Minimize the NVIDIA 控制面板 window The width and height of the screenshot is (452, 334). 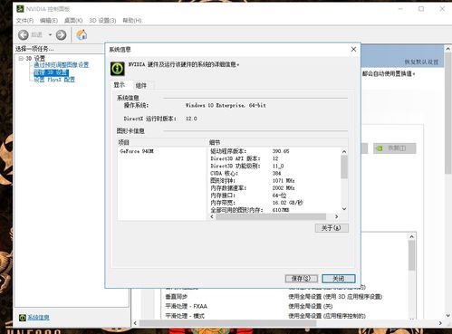(x=400, y=9)
